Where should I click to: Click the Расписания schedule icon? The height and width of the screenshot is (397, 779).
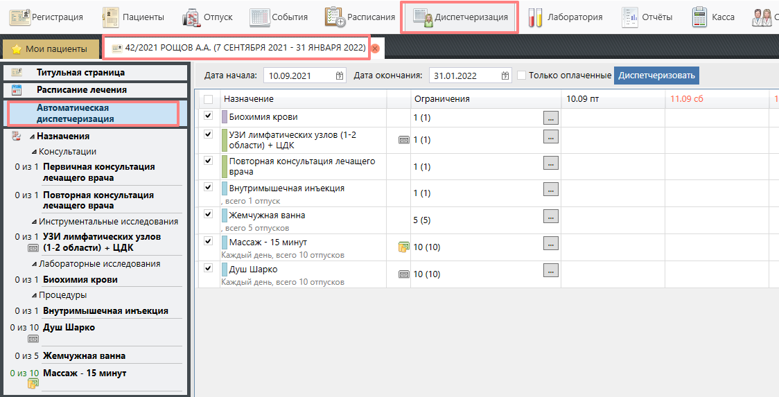click(335, 17)
